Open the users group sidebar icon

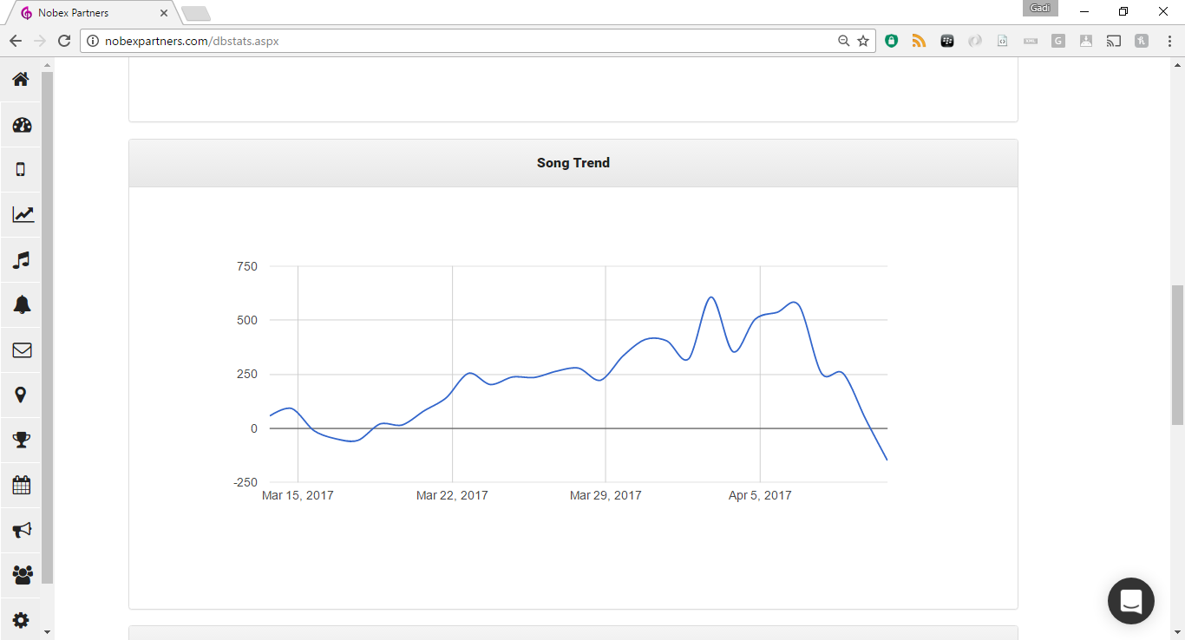[x=22, y=575]
